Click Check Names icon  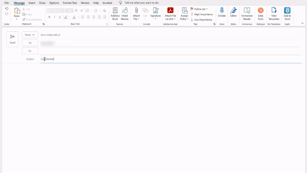tap(125, 14)
